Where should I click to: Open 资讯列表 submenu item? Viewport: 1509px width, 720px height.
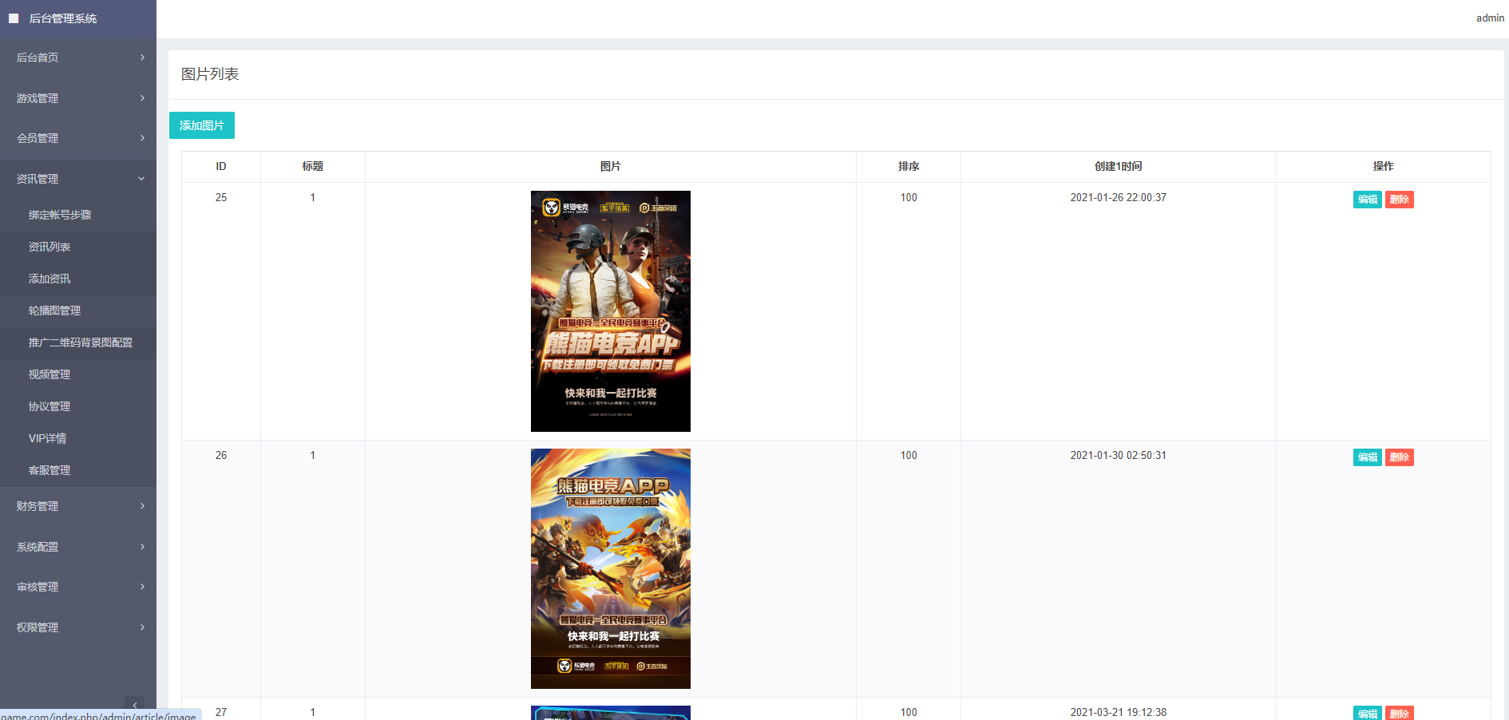click(50, 247)
